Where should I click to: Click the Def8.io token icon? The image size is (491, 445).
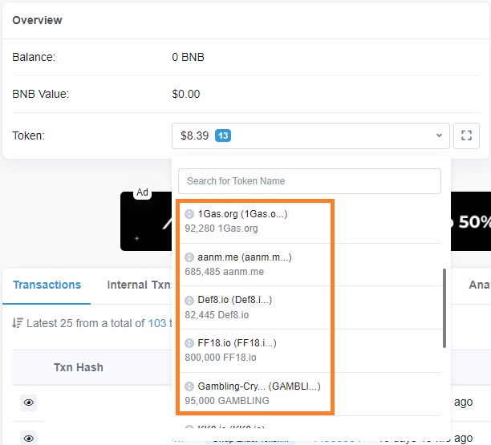coord(189,301)
